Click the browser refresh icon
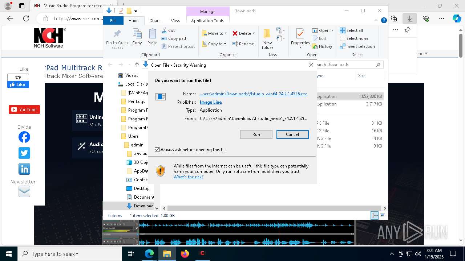465x261 pixels. (26, 18)
